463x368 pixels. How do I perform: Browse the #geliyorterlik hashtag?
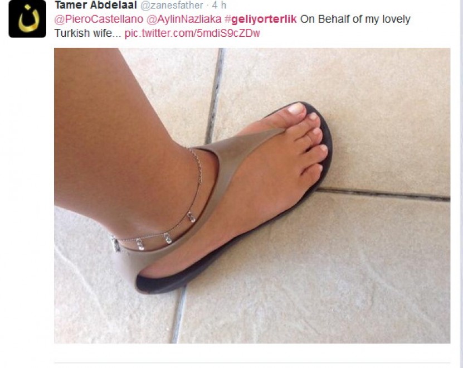click(260, 20)
